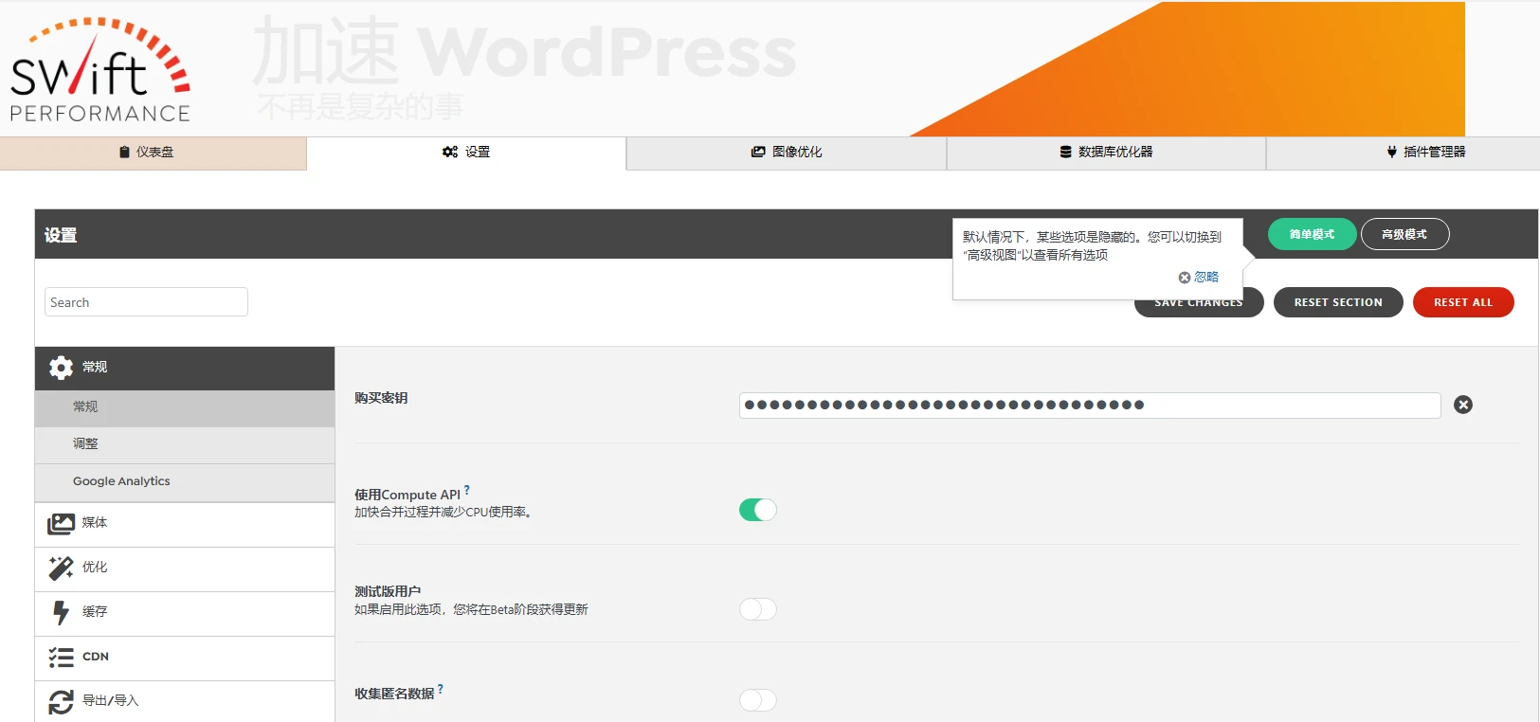Switch to 简单模式
The image size is (1540, 722).
click(x=1312, y=234)
